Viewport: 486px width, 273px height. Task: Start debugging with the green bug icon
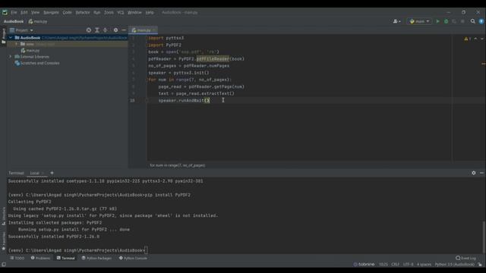pos(446,21)
